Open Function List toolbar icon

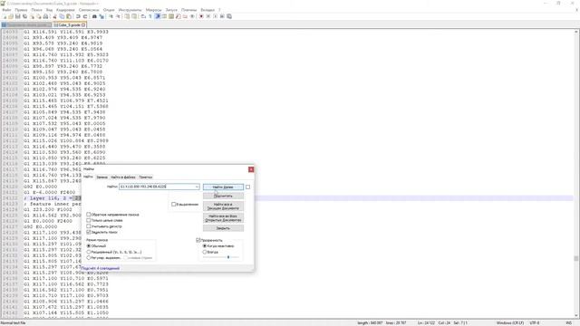pyautogui.click(x=179, y=16)
